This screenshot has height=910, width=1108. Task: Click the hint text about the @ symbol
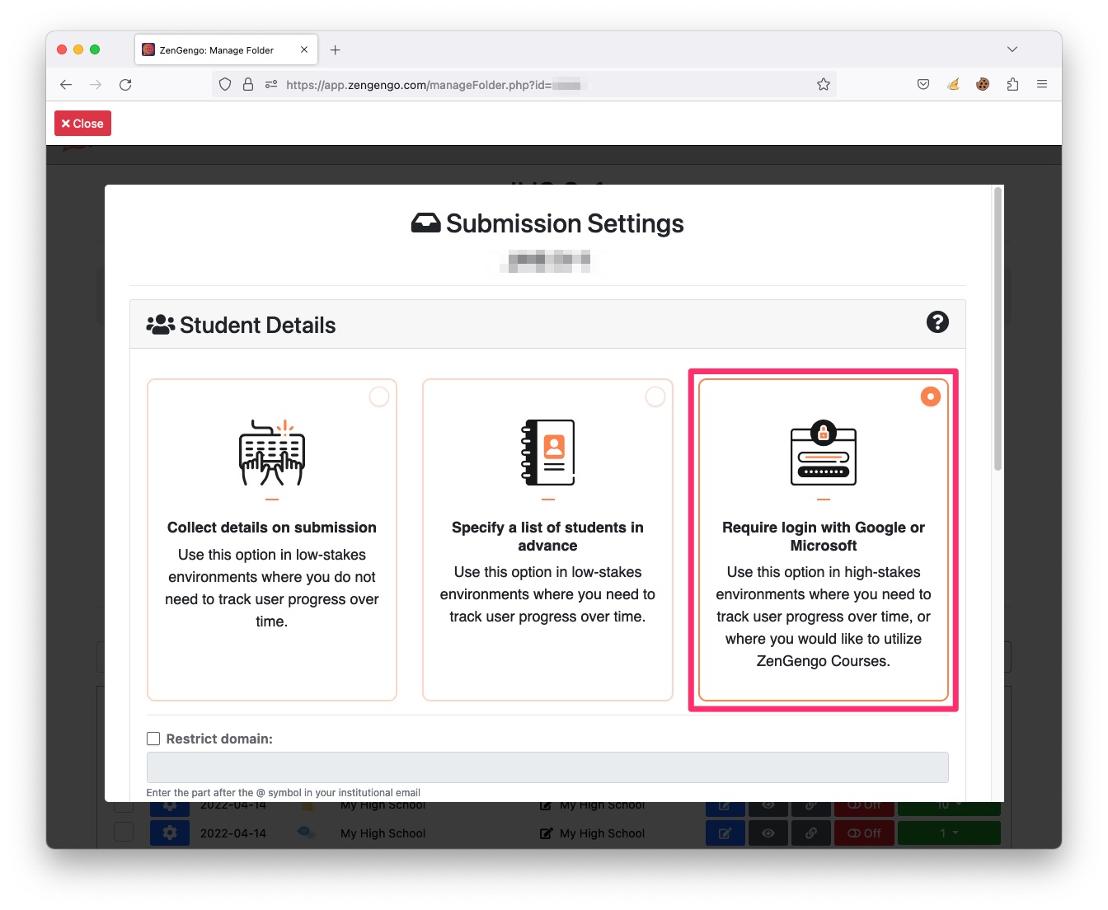click(x=284, y=793)
